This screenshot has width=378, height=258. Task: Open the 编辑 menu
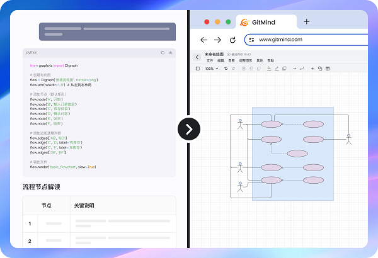tap(220, 60)
